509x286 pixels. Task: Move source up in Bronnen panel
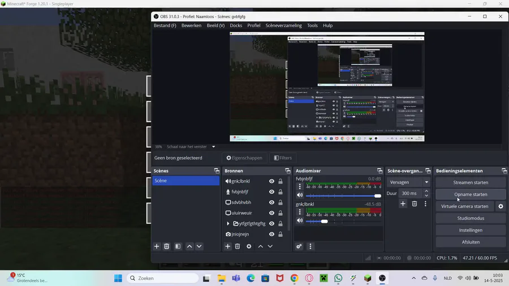tap(260, 246)
